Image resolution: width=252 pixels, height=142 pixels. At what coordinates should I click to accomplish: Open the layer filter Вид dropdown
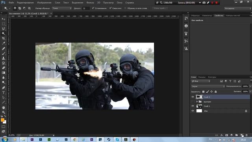pos(201,81)
